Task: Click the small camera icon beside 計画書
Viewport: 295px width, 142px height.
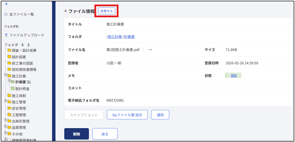Action: tap(29, 82)
